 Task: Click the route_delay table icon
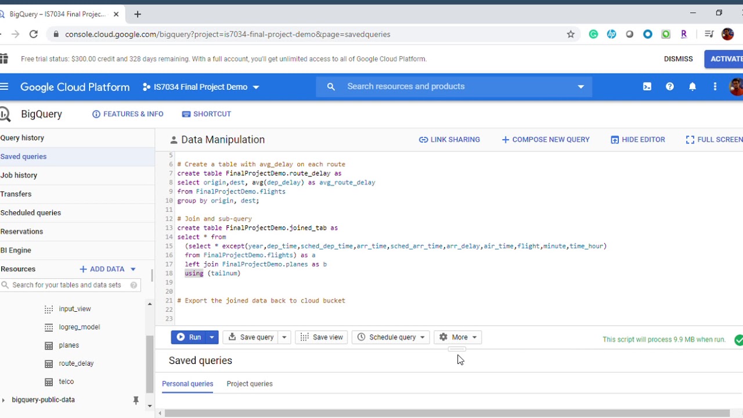[x=49, y=363]
